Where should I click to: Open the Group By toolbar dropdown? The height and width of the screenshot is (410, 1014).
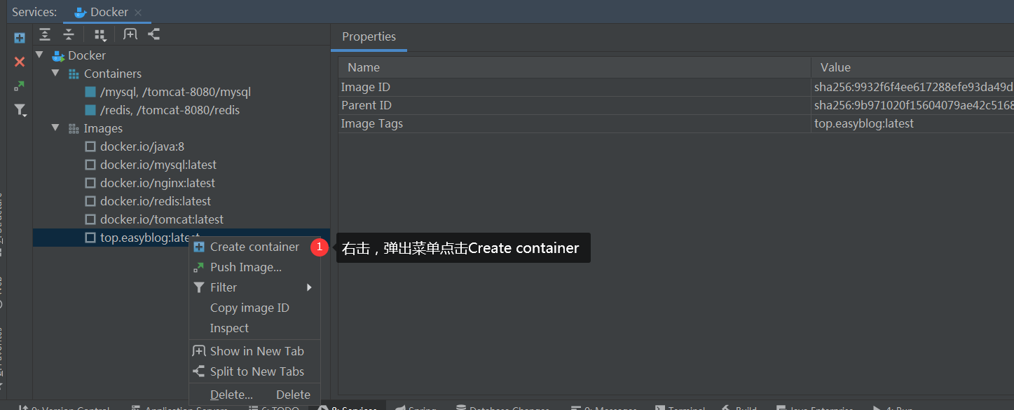point(100,35)
